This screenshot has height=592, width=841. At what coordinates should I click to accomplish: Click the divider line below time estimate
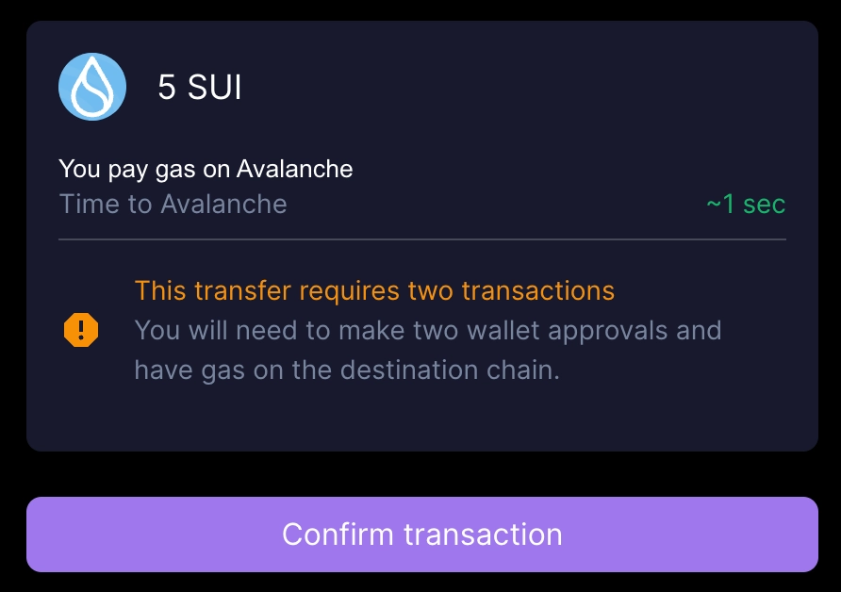pos(422,239)
